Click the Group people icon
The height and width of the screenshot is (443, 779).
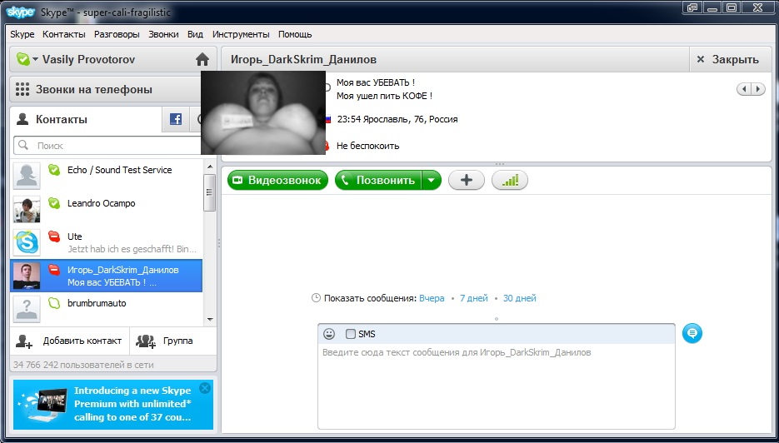tap(146, 341)
